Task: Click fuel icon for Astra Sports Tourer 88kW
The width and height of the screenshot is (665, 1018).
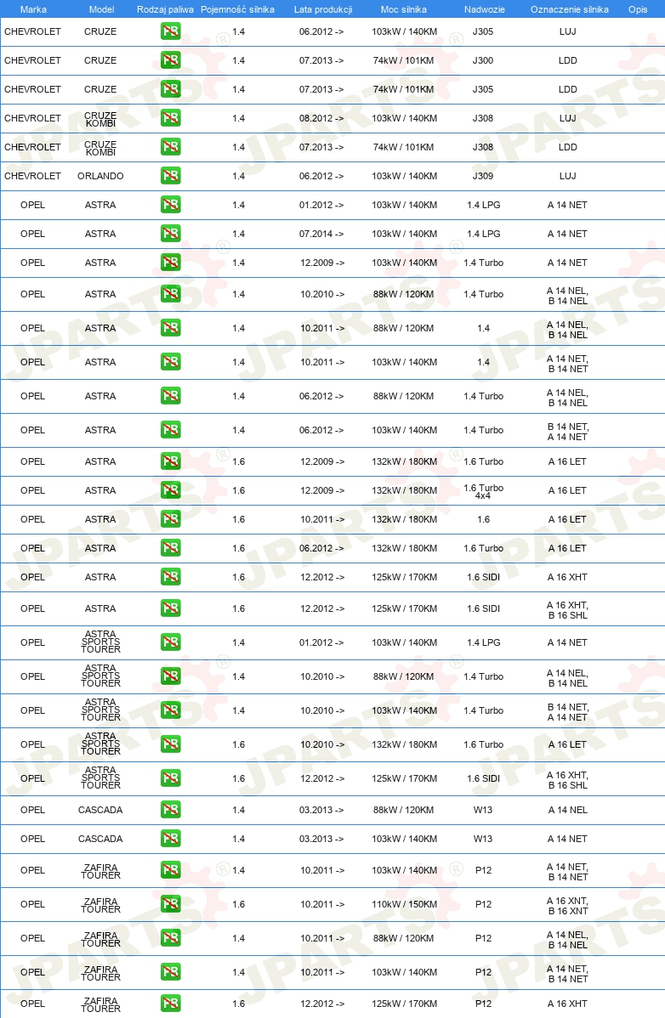Action: 171,676
